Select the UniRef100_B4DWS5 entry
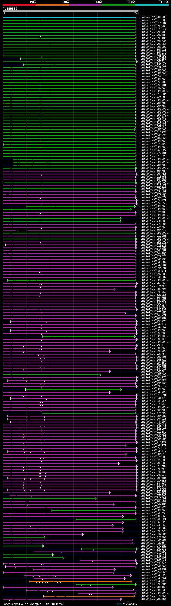Image resolution: width=171 pixels, height=606 pixels. point(153,136)
